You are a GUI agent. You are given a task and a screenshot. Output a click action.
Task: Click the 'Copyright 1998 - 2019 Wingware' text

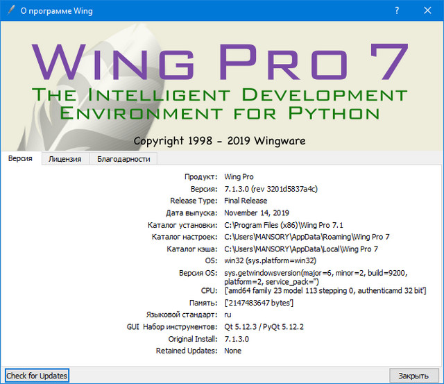(219, 141)
